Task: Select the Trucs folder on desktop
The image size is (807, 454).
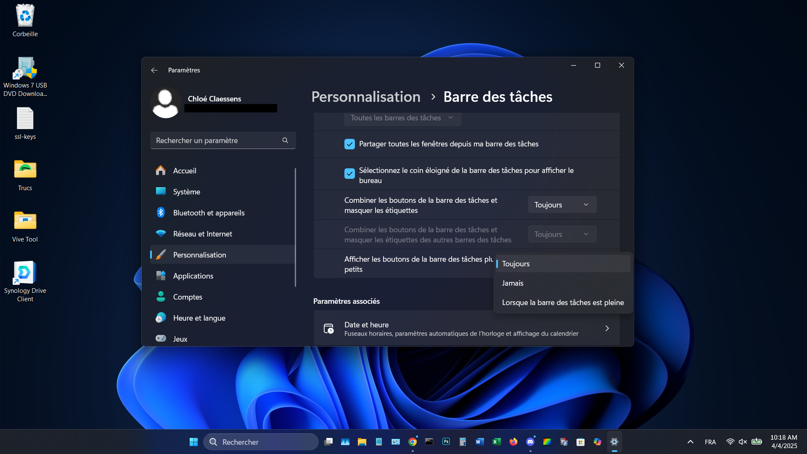Action: tap(25, 175)
